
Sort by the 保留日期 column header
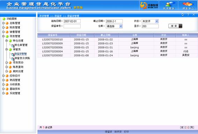click(x=82, y=35)
